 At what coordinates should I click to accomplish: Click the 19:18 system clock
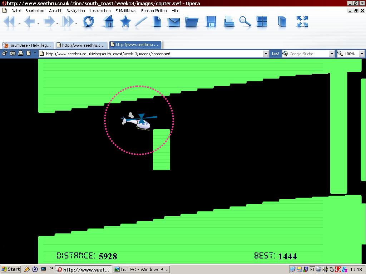coord(356,270)
